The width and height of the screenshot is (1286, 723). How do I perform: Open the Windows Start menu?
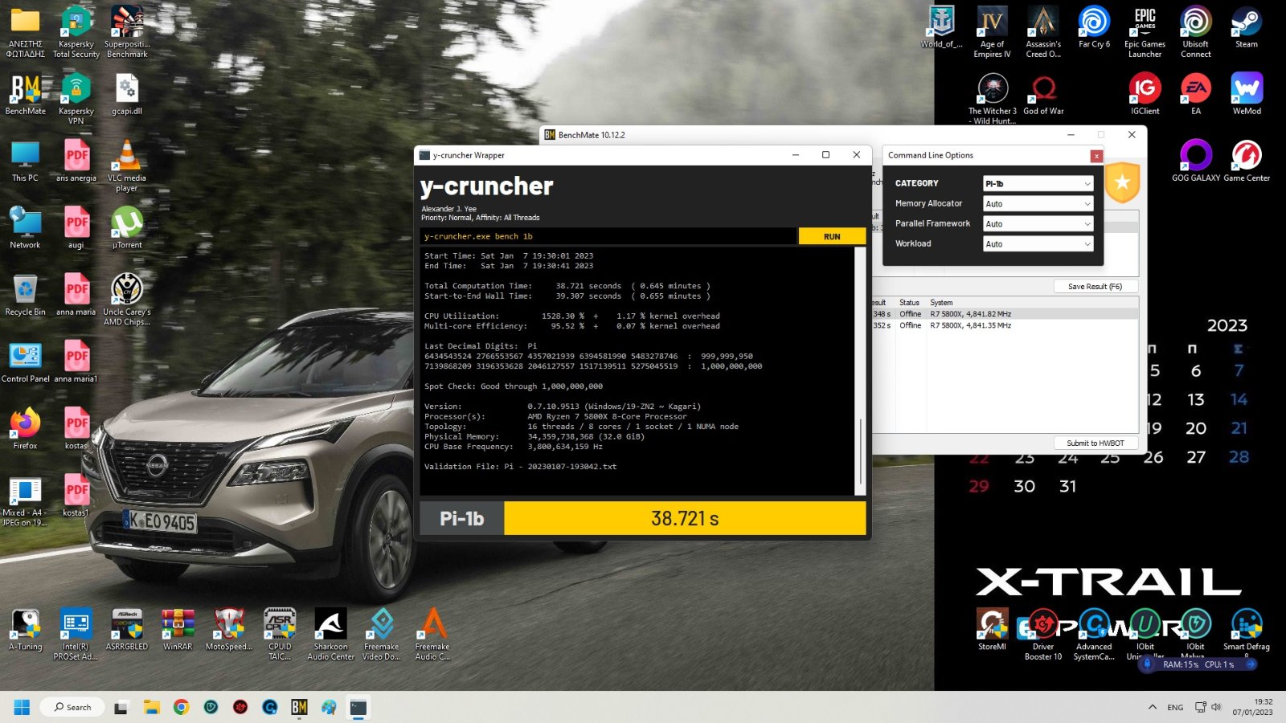(22, 707)
